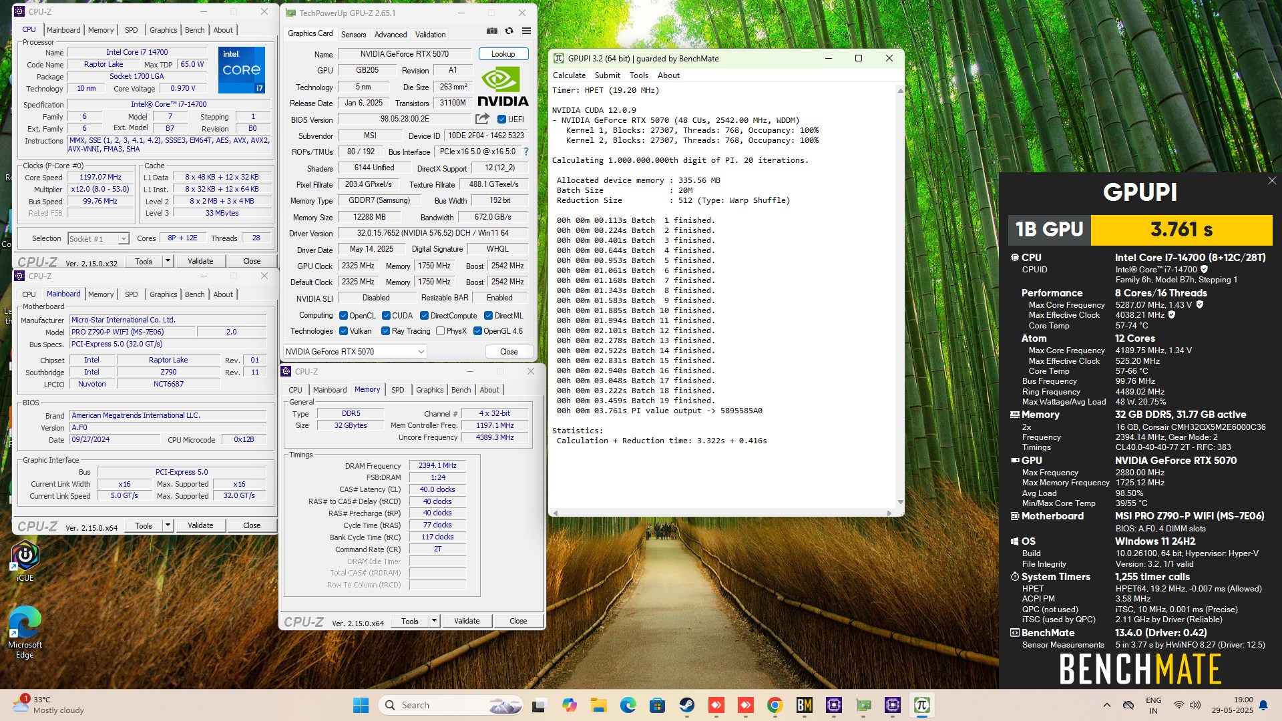Open the Advanced tab in GPU-Z
Screen dimensions: 1282x721
tap(391, 35)
